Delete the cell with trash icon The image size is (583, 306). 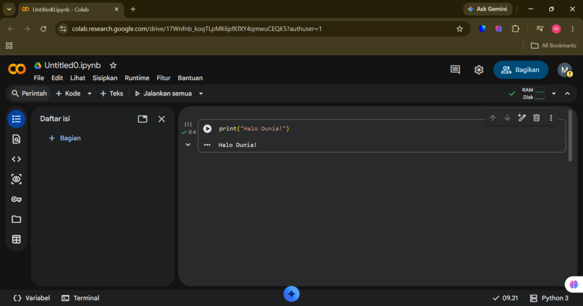(x=536, y=118)
